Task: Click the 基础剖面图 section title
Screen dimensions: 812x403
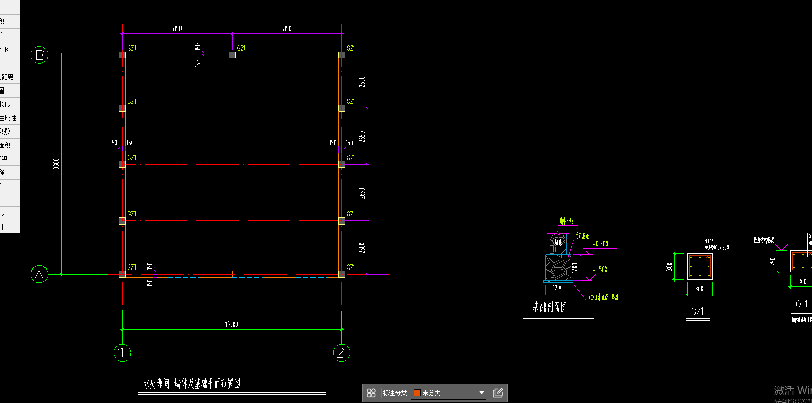Action: 550,307
